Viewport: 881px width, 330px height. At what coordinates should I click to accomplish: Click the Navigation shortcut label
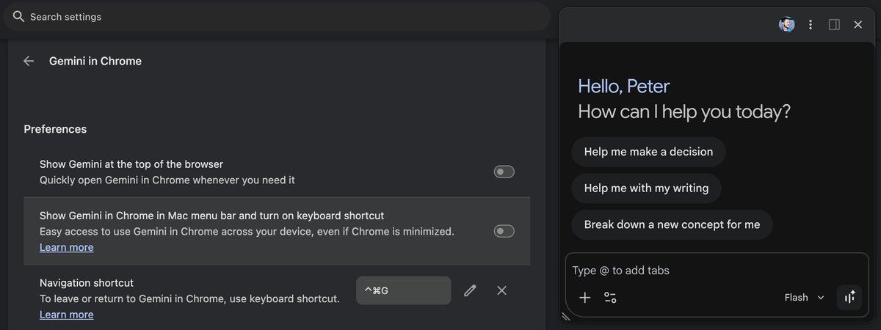[87, 282]
